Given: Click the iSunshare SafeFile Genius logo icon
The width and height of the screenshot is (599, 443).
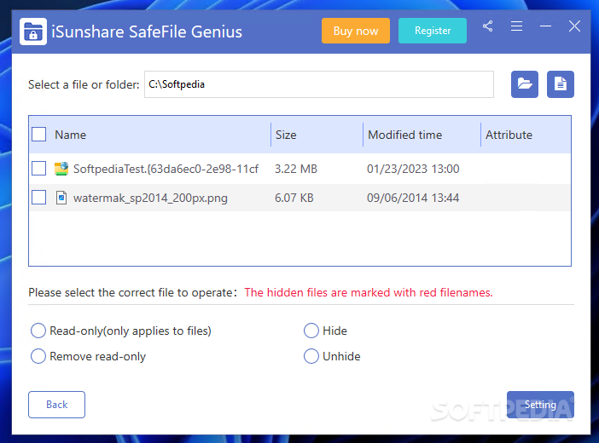Looking at the screenshot, I should [33, 32].
